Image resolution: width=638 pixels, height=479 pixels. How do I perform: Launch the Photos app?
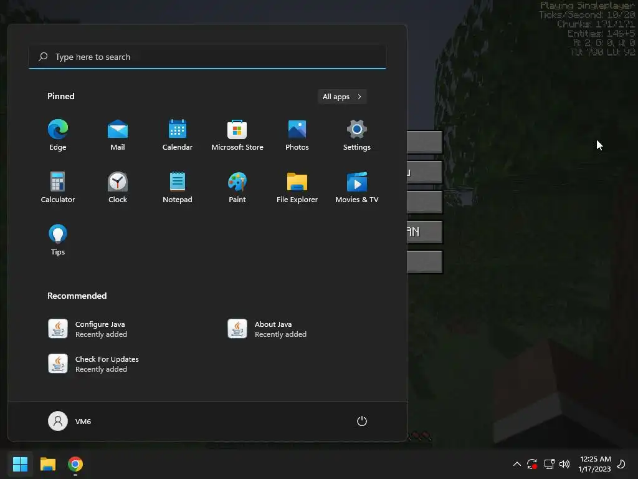297,135
